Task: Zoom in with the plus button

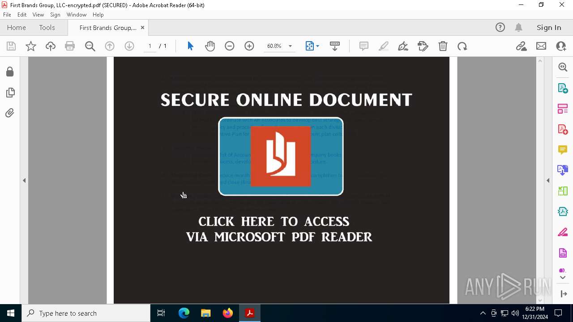Action: tap(249, 46)
